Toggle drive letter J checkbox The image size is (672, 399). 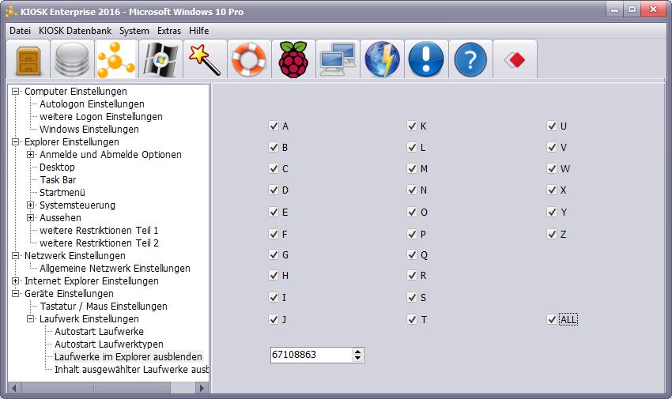(x=274, y=319)
